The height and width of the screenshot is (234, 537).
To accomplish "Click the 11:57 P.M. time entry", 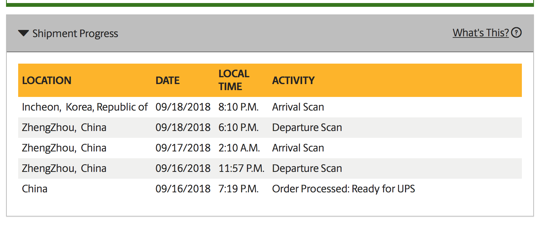I will click(241, 168).
